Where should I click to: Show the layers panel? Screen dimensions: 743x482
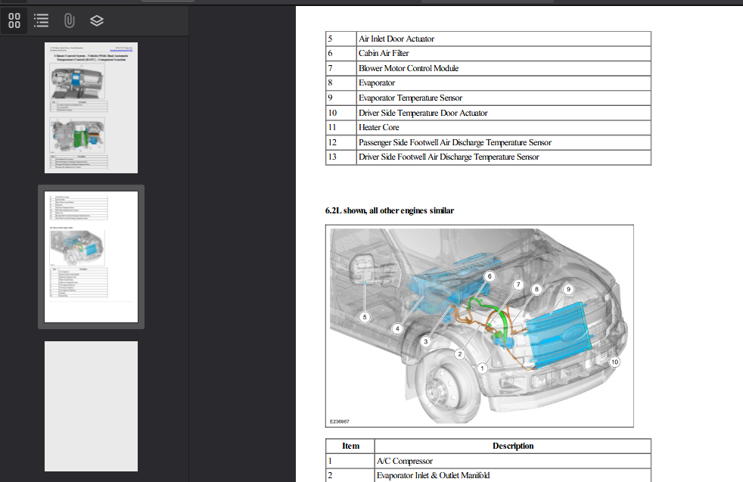click(x=97, y=20)
